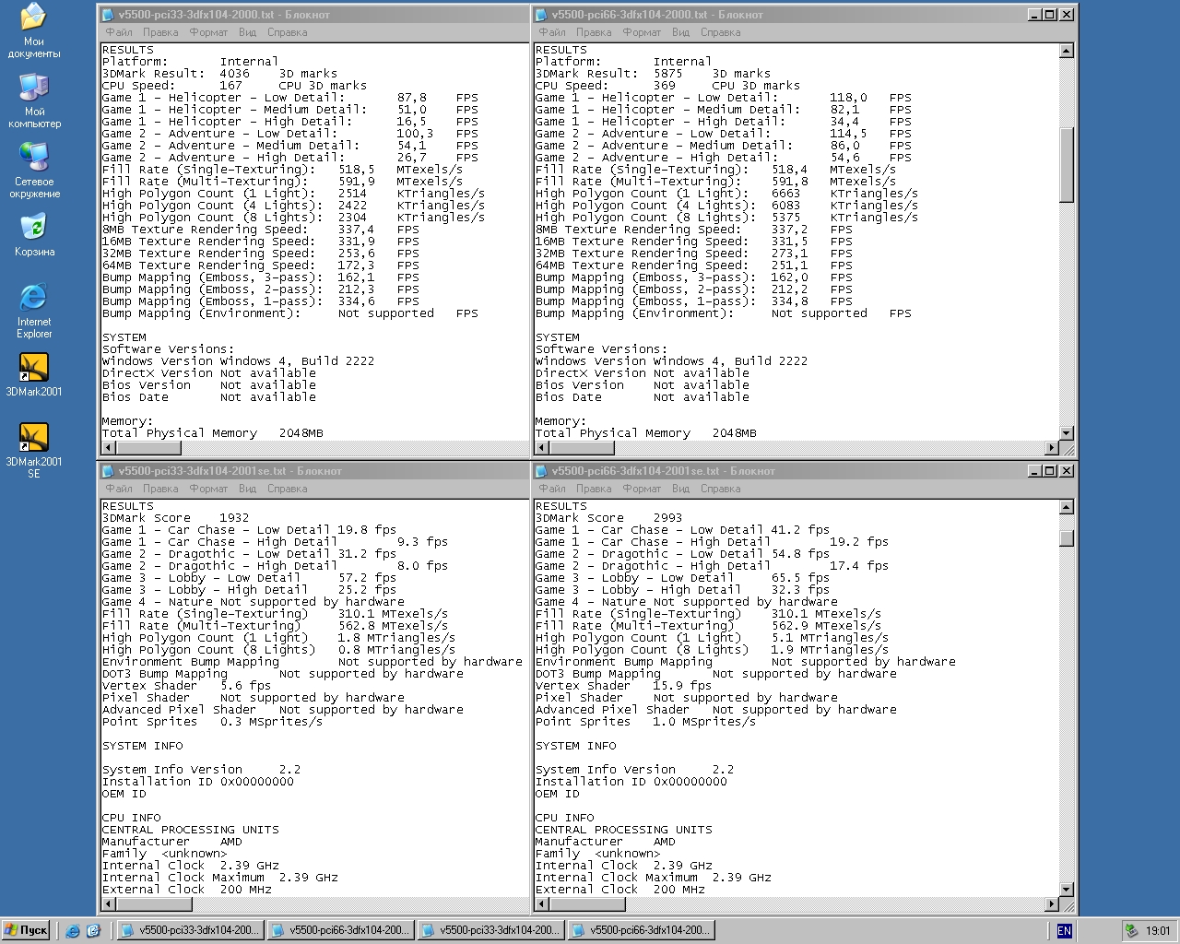1180x944 pixels.
Task: Open the Мои документы desktop icon
Action: coord(34,30)
